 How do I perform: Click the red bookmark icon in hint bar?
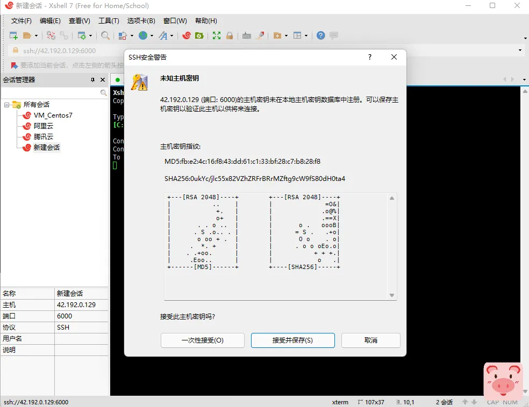(14, 66)
